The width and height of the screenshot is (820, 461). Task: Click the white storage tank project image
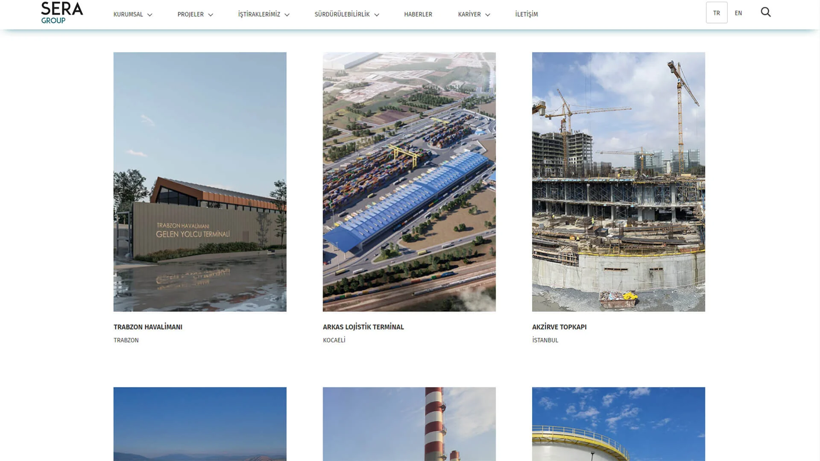[x=618, y=424]
